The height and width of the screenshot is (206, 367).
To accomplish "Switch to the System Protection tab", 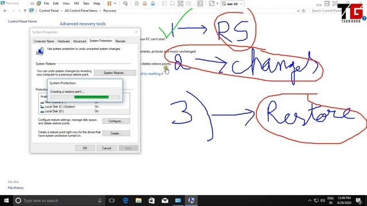I will tap(101, 41).
